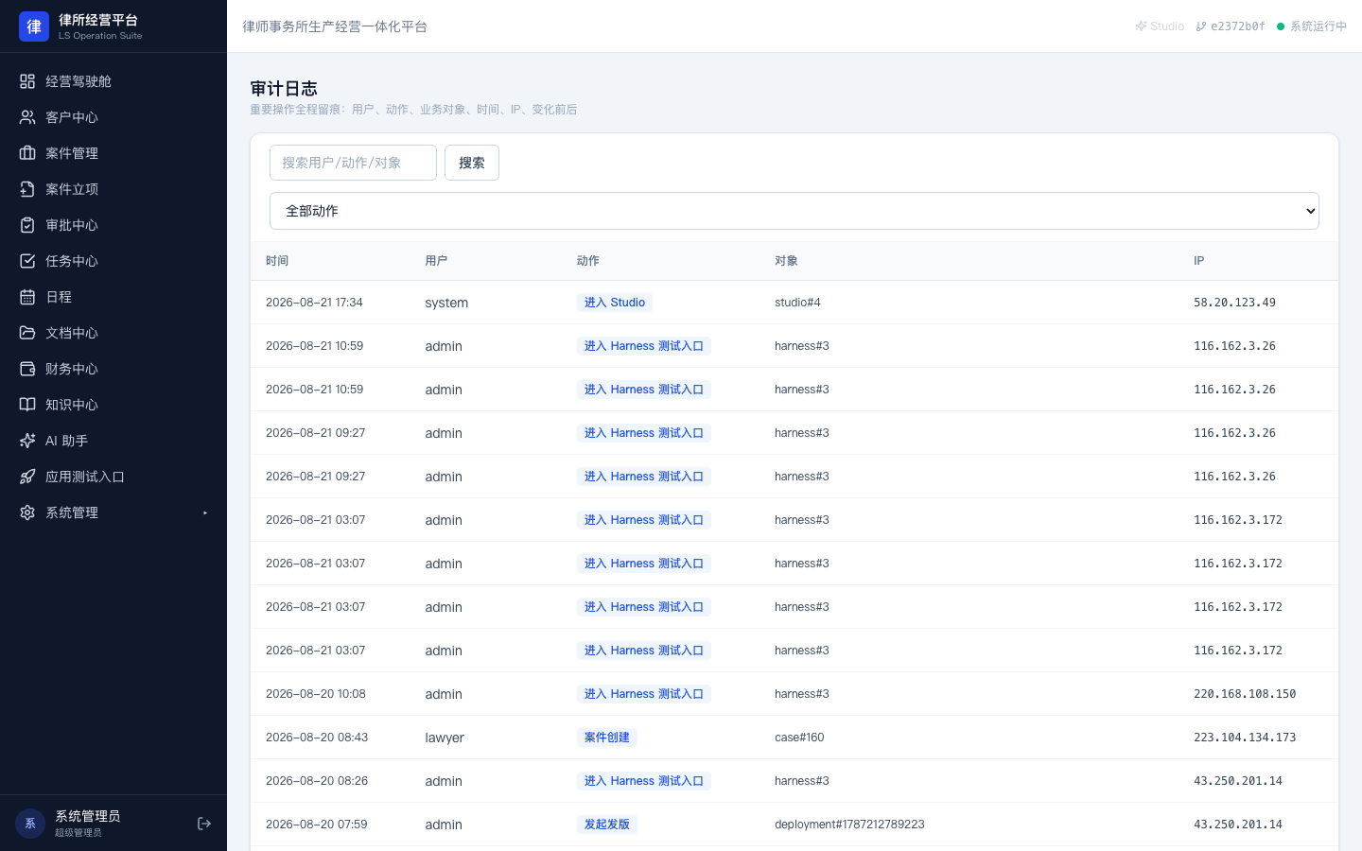Click the 案件立项 file icon
This screenshot has width=1362, height=851.
coord(27,189)
